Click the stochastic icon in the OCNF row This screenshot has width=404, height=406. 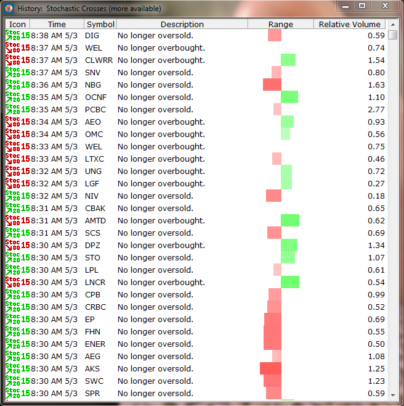(17, 97)
